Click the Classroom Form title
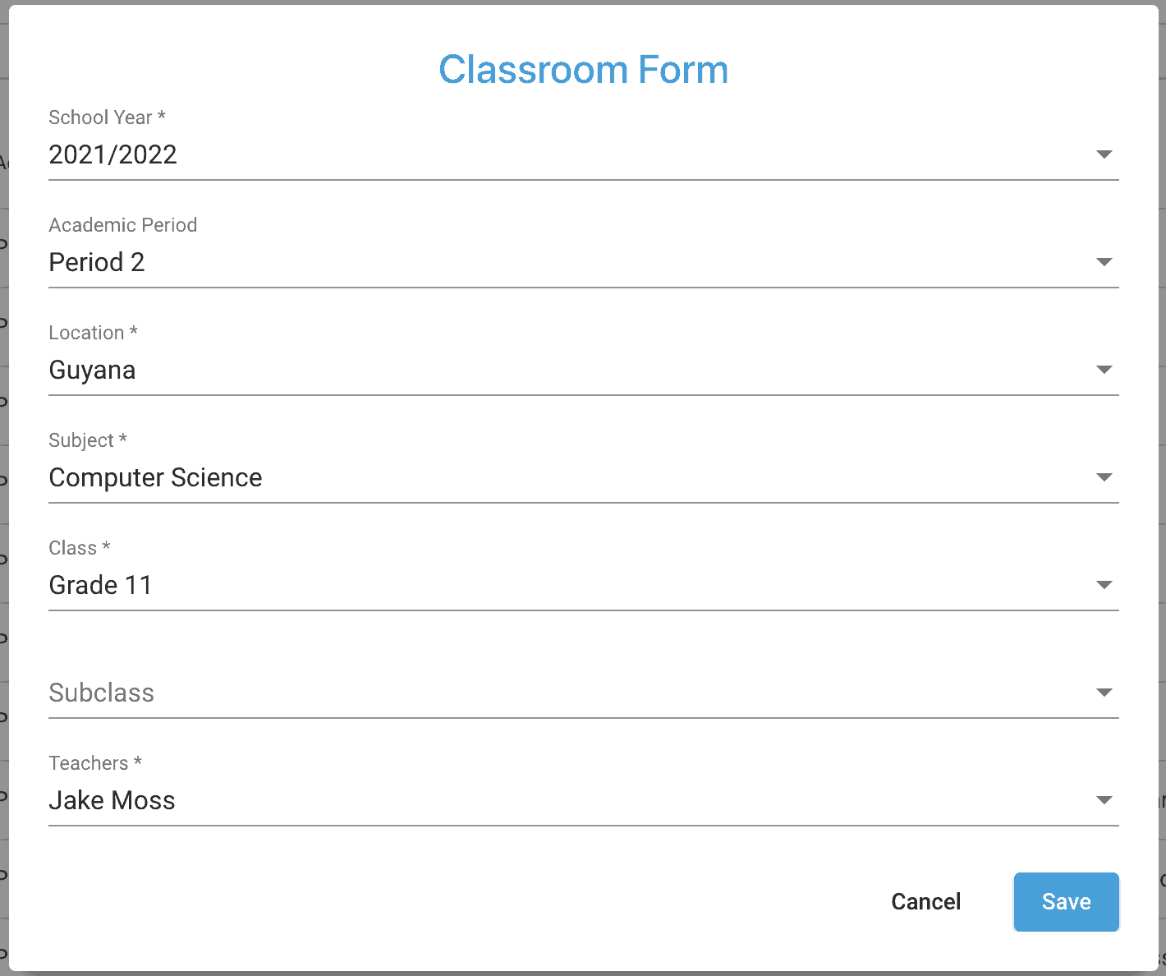The image size is (1166, 976). click(583, 70)
